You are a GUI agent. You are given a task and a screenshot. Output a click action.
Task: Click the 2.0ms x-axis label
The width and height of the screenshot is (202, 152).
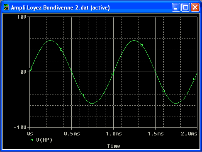(x=189, y=134)
